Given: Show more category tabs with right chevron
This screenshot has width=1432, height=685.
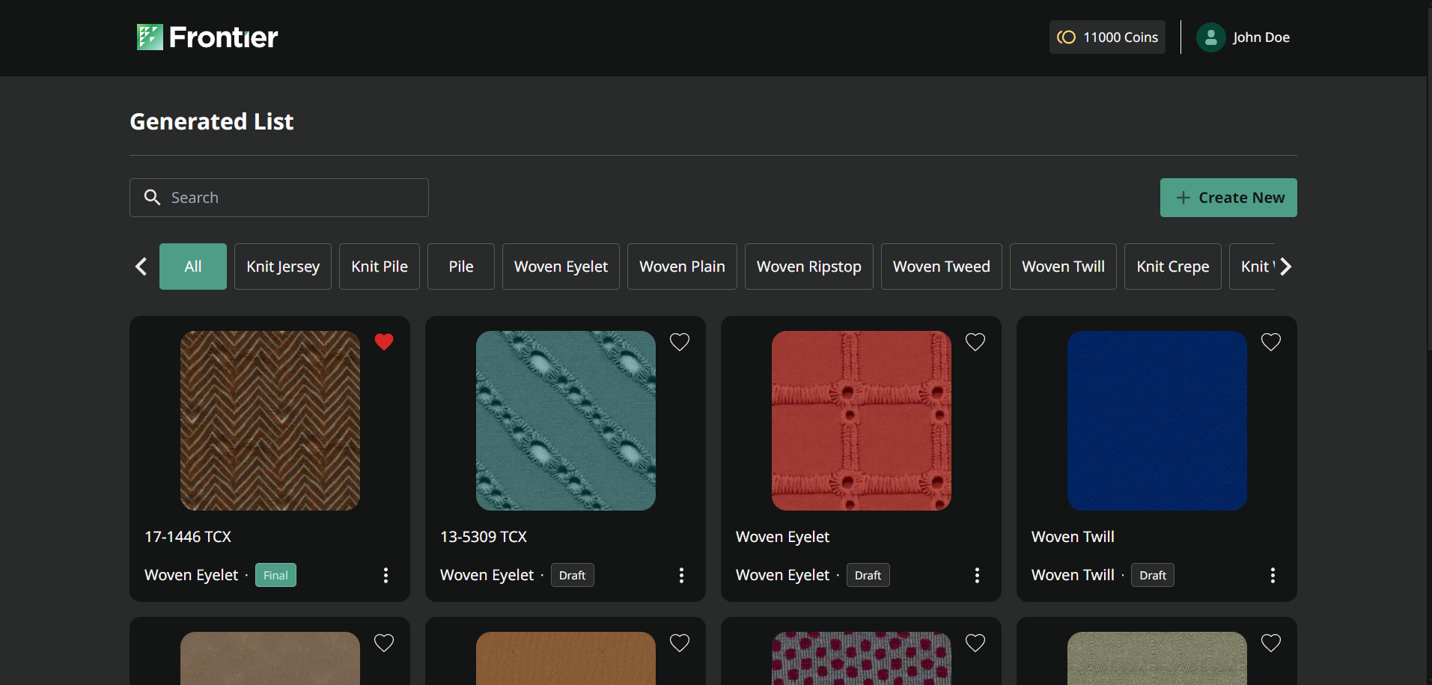Looking at the screenshot, I should [1286, 267].
